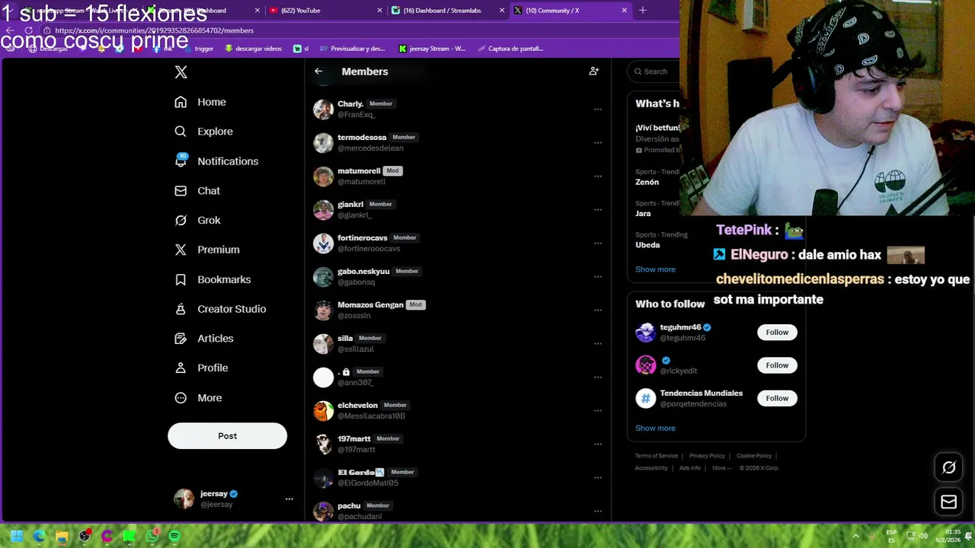
Task: Open options for termodesosa member row
Action: click(598, 142)
